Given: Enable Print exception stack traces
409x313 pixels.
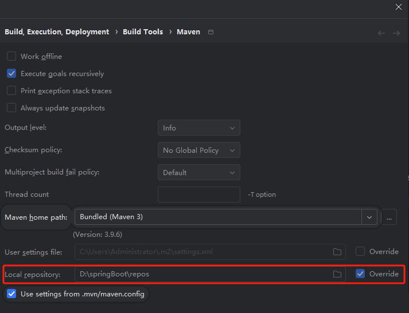Looking at the screenshot, I should 11,90.
